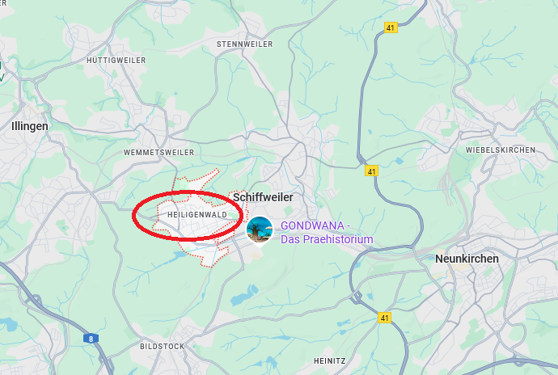Select the Bildstock place label
This screenshot has width=558, height=375.
click(x=162, y=347)
